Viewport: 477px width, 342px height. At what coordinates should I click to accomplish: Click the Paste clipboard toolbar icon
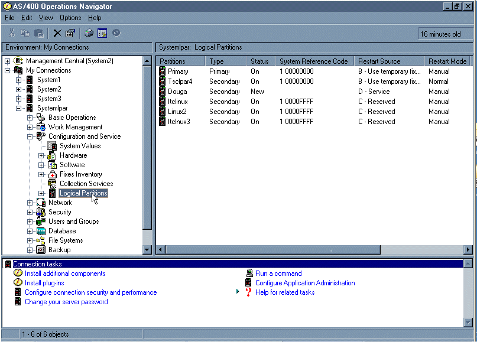tap(39, 33)
